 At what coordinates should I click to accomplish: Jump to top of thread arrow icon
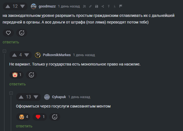109,6
